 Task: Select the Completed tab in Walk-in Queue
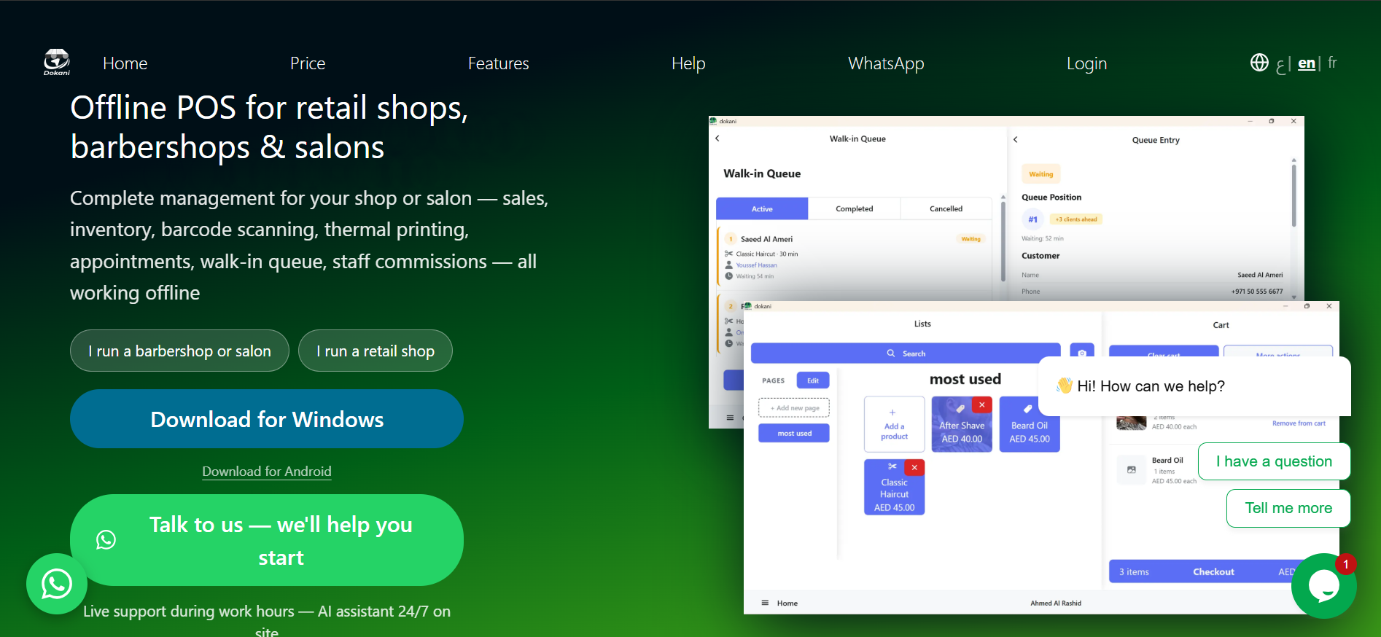click(x=854, y=208)
